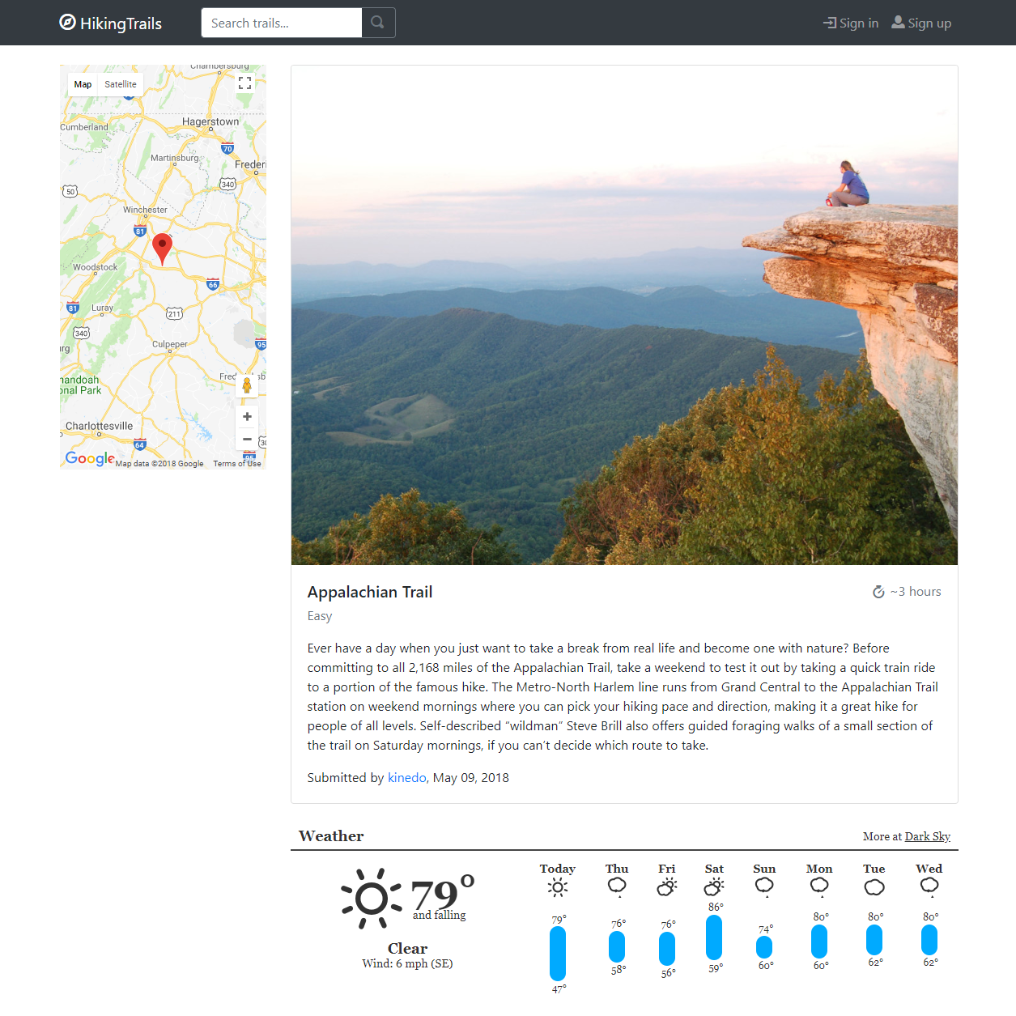1016x1016 pixels.
Task: Click Today's sunny forecast icon
Action: [x=558, y=887]
